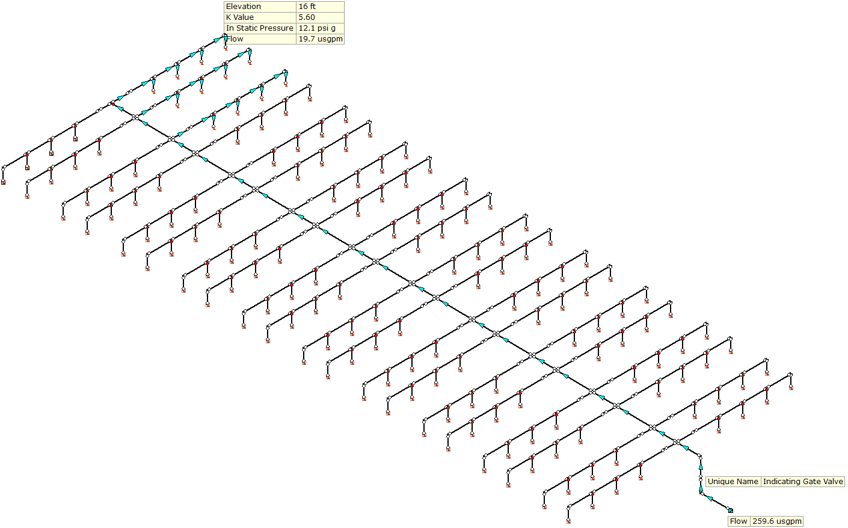The height and width of the screenshot is (528, 848).
Task: Select the '5.60' K value cell
Action: [307, 17]
